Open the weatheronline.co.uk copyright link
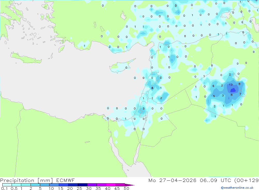This screenshot has width=259, height=190. [x=237, y=188]
